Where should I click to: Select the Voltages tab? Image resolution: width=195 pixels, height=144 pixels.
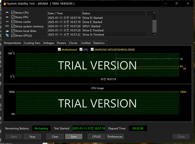point(48,43)
